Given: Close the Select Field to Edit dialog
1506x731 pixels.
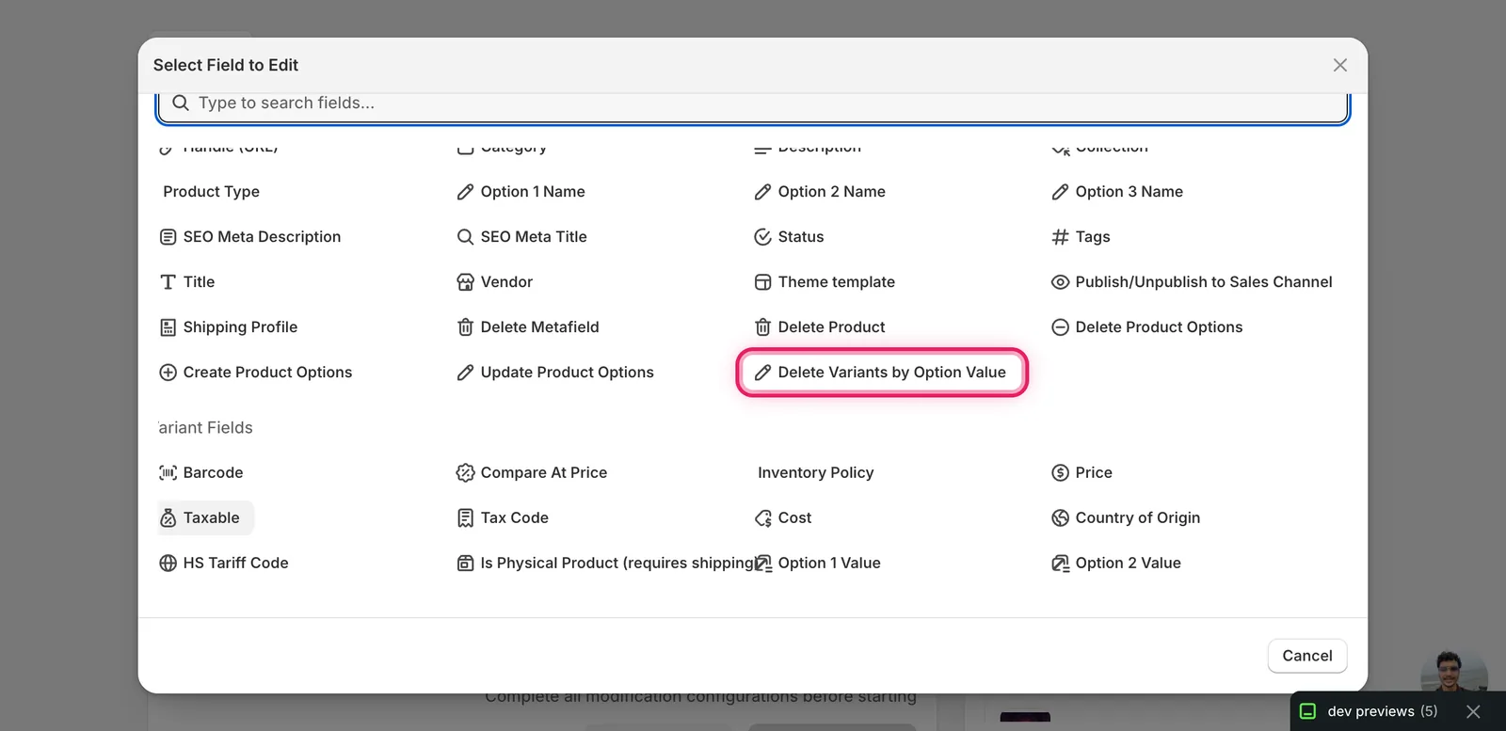Looking at the screenshot, I should 1340,65.
